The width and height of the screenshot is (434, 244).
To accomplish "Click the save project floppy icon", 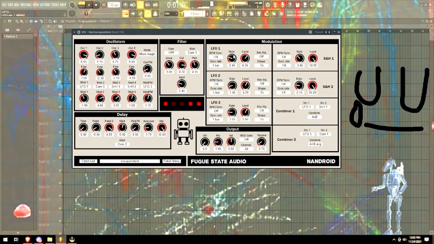I will point(297,5).
